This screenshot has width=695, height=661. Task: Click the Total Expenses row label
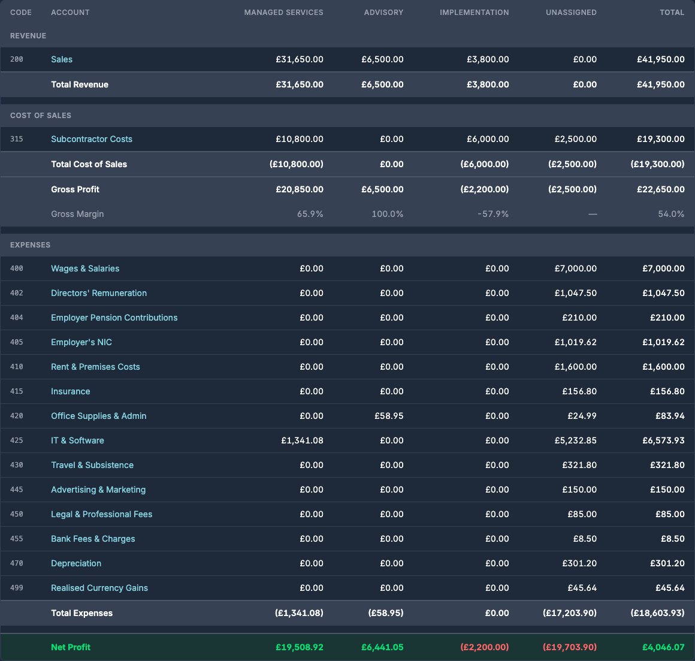[x=82, y=613]
